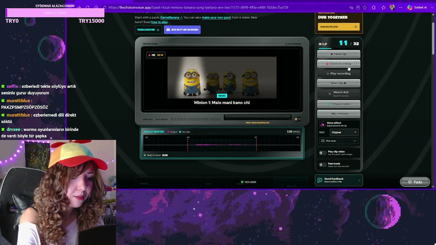Expand the Troubleshooting dropdown
436x245 pixels.
pos(148,30)
